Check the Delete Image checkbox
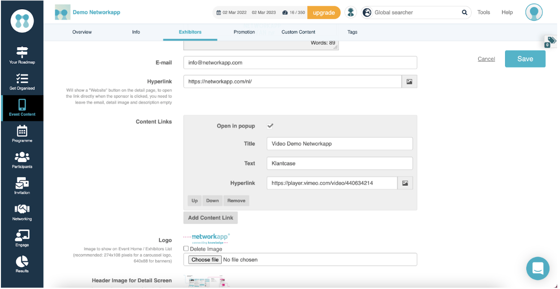The height and width of the screenshot is (289, 560). 186,249
